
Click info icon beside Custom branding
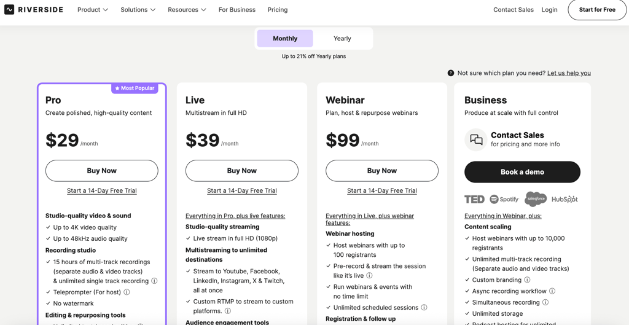pyautogui.click(x=527, y=280)
